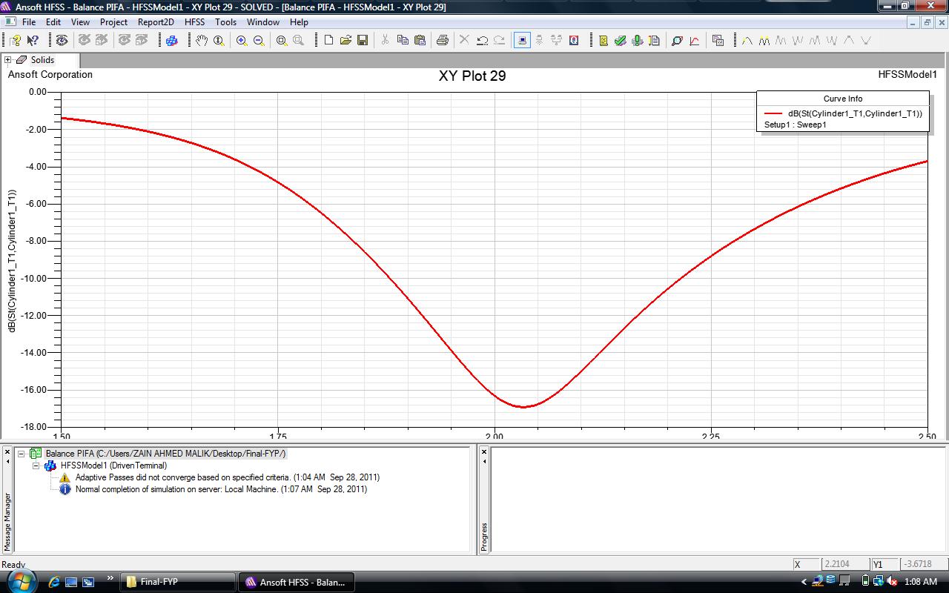Screen dimensions: 949x593
Task: Open the Report2D menu
Action: pyautogui.click(x=155, y=22)
